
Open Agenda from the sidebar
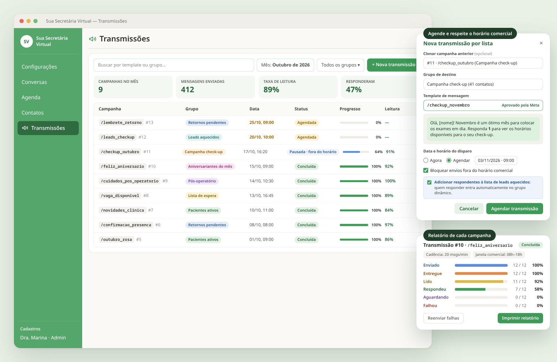click(31, 97)
